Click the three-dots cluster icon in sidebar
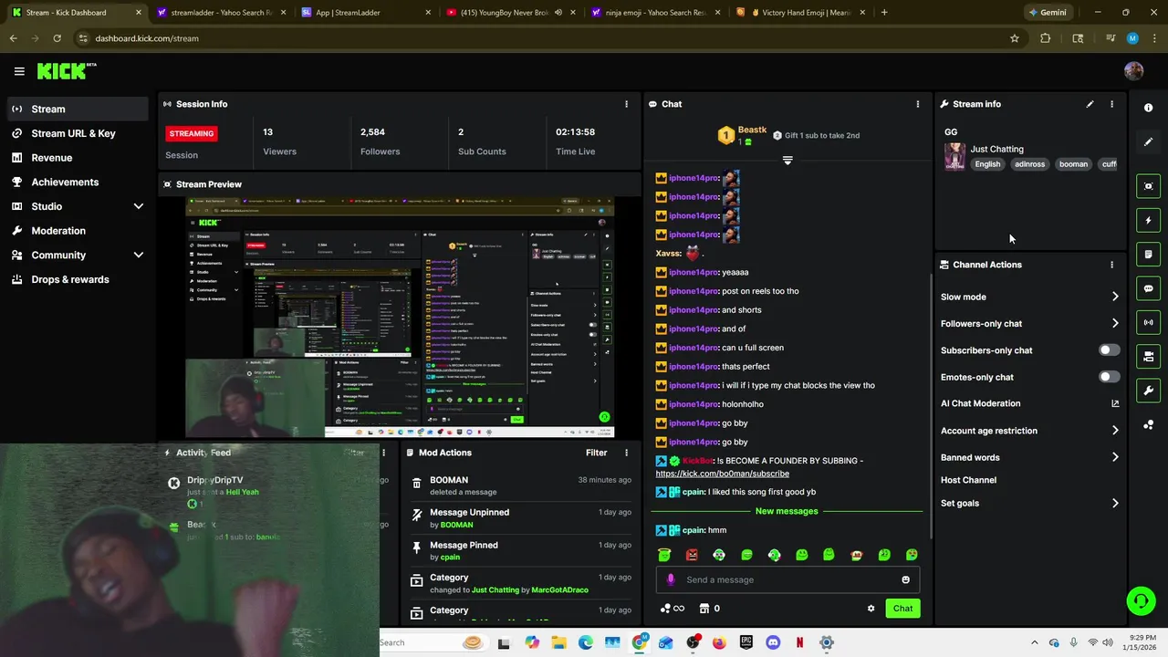The width and height of the screenshot is (1168, 657). coord(1148,425)
